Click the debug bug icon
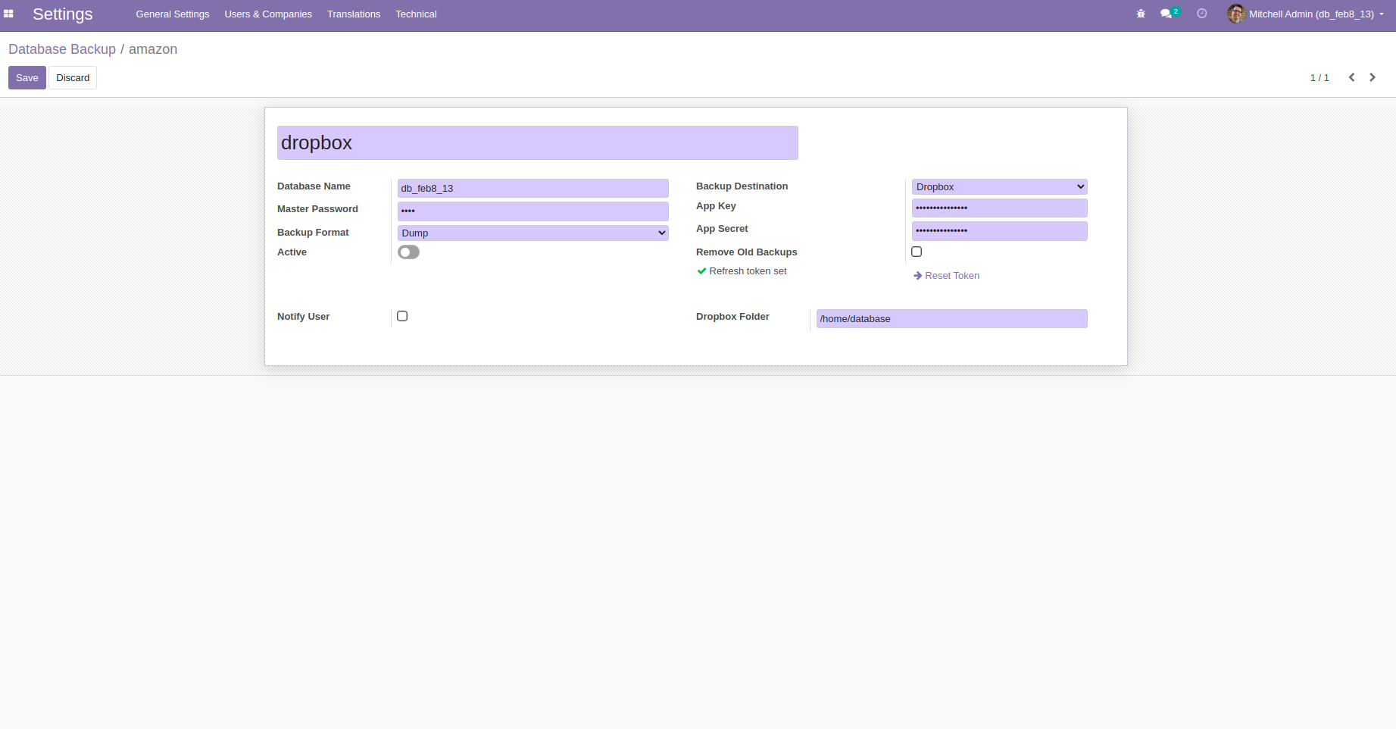The image size is (1396, 729). tap(1141, 14)
